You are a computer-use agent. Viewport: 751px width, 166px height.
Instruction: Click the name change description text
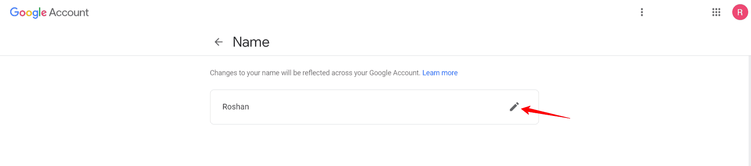(x=315, y=73)
